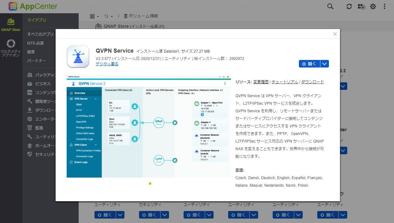
Task: Open the grid view mode dropdown
Action: 94,16
